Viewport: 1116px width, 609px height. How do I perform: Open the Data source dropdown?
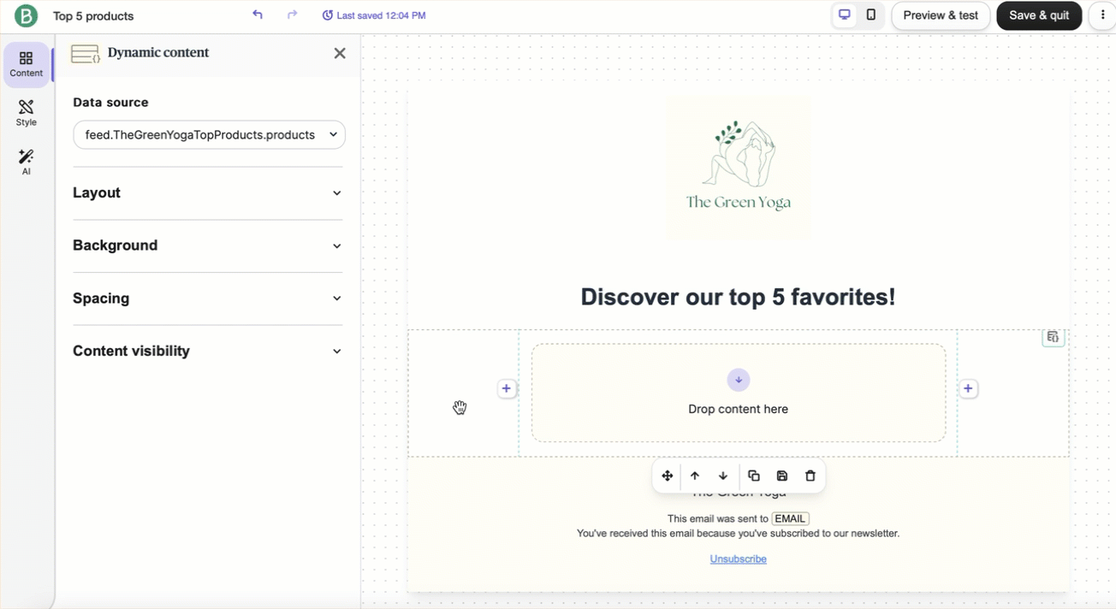(209, 135)
